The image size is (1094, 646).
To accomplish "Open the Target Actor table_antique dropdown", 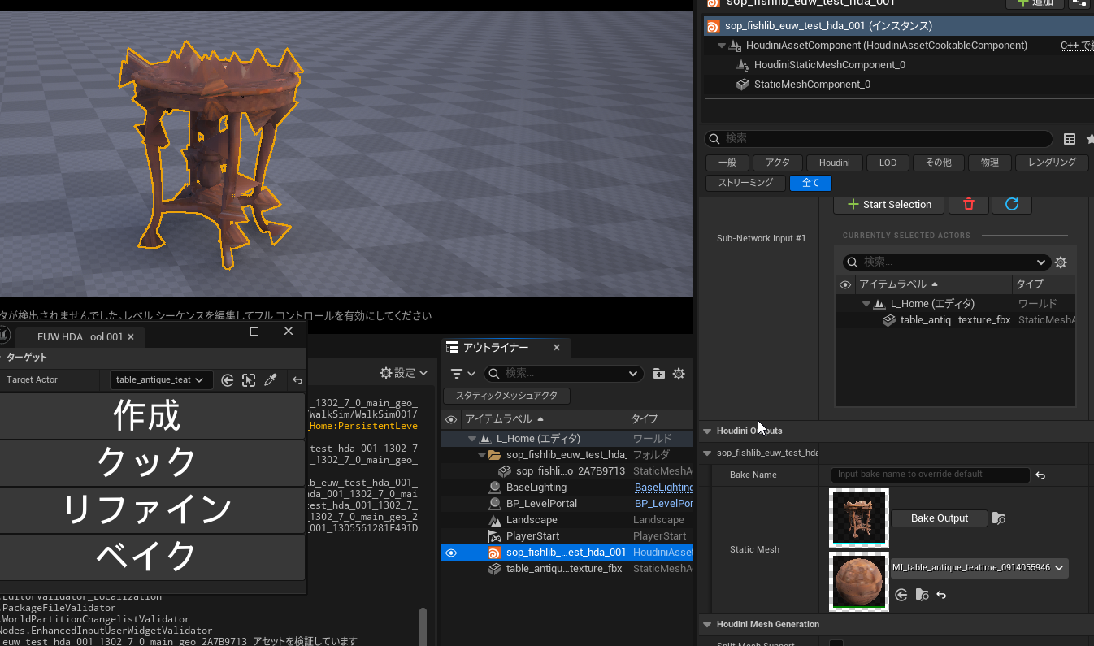I will [x=161, y=380].
